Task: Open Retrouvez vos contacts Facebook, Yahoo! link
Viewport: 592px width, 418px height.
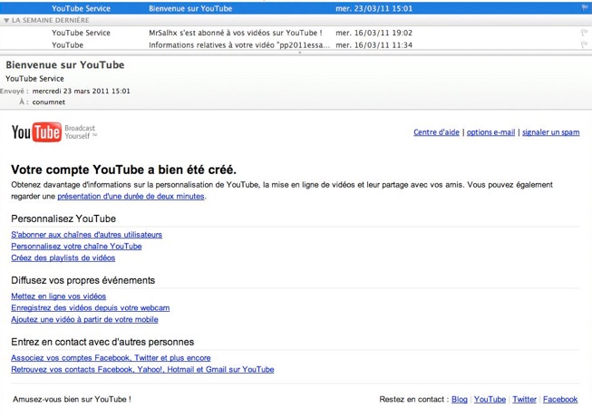Action: tap(142, 369)
